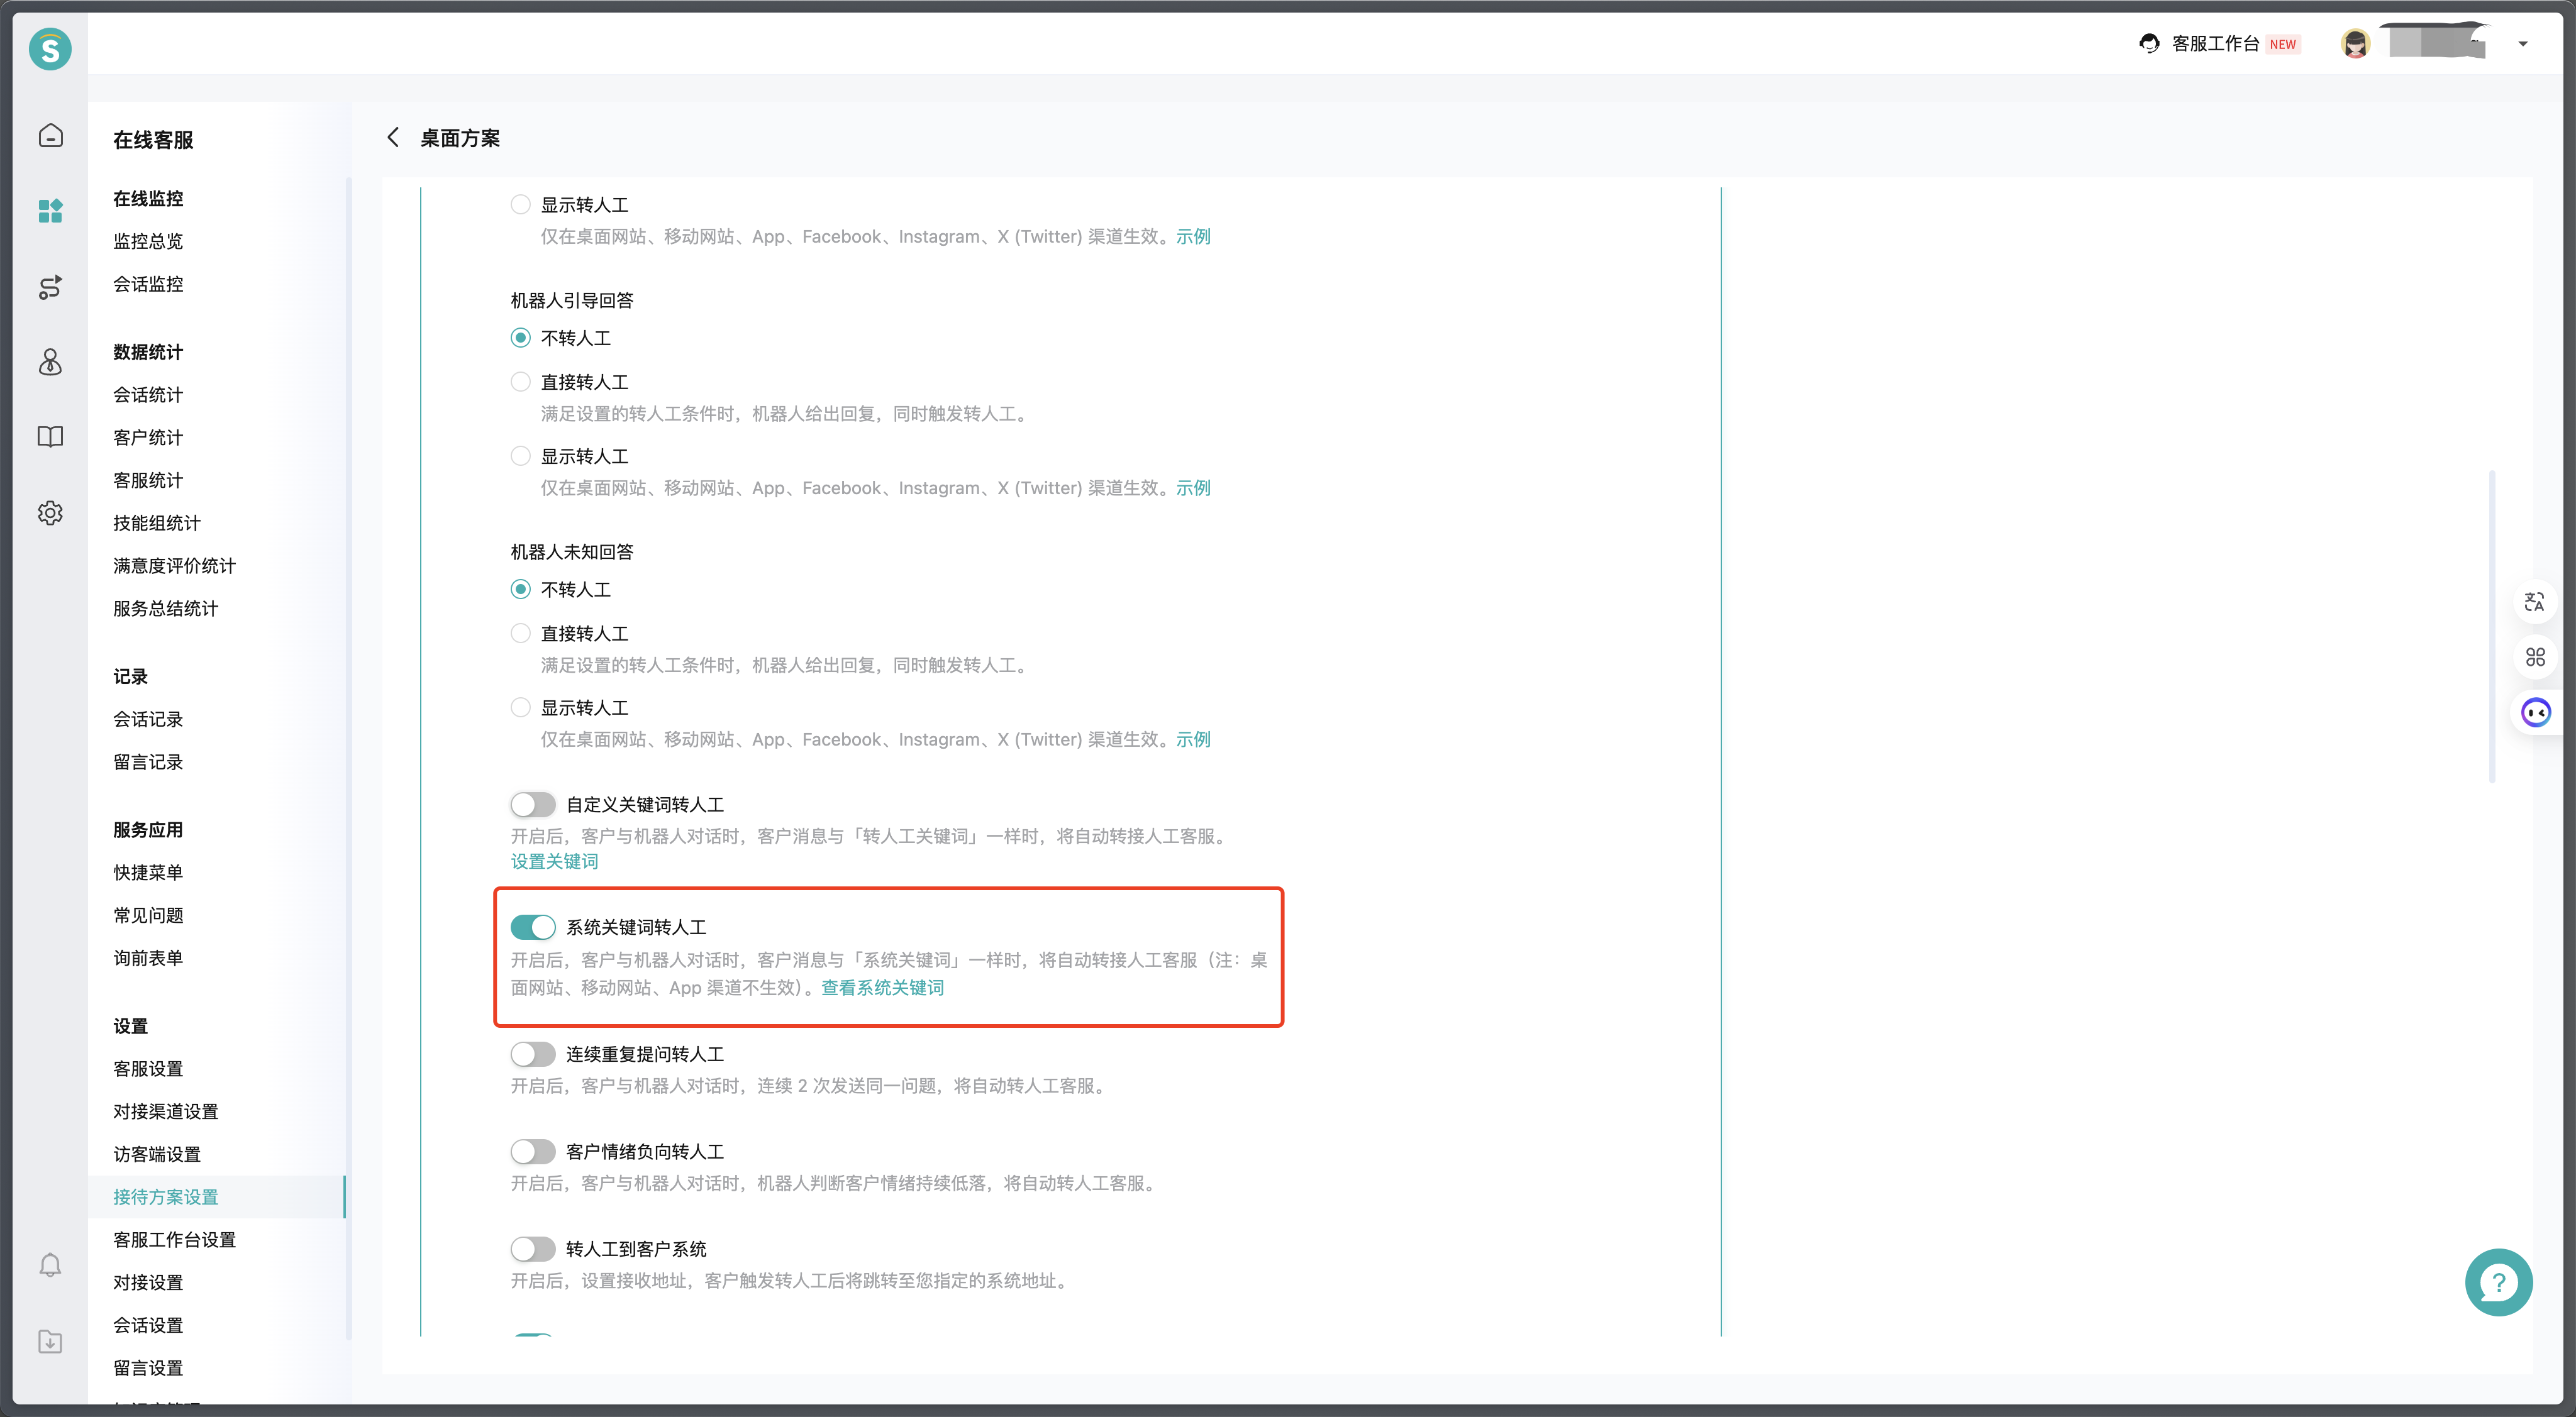Open 常见问题 in sidebar
This screenshot has width=2576, height=1417.
click(x=148, y=915)
